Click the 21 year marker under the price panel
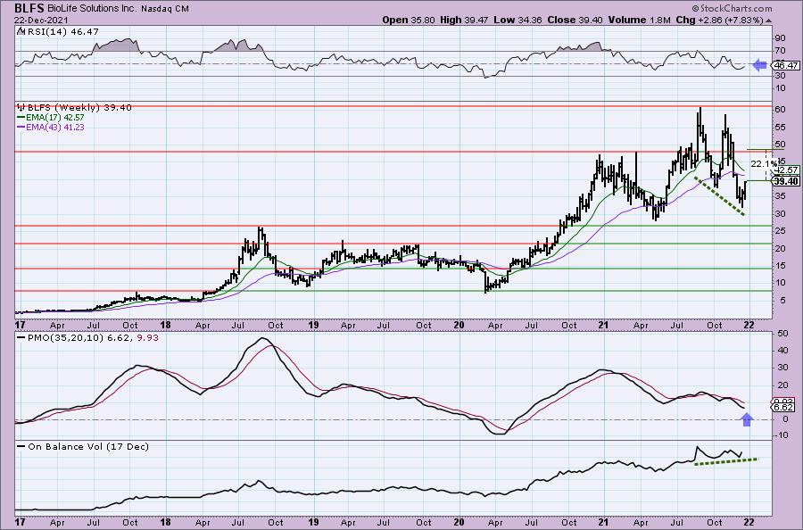The width and height of the screenshot is (803, 530). pos(604,325)
